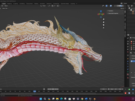Add a new workspace with plus button
The width and height of the screenshot is (135, 101).
tap(77, 4)
